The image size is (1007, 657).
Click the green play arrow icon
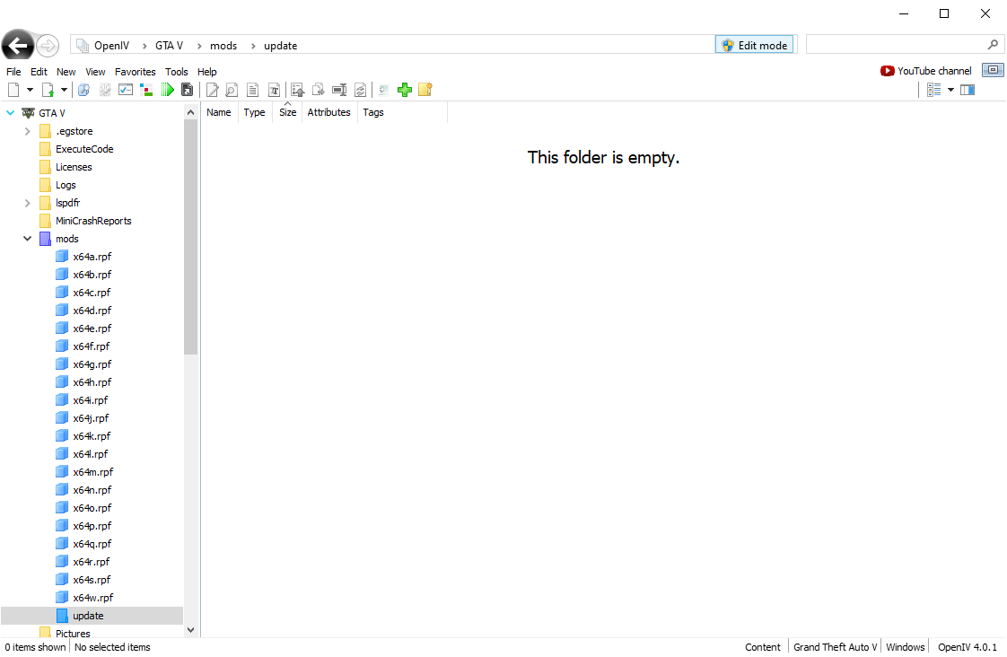pyautogui.click(x=168, y=90)
